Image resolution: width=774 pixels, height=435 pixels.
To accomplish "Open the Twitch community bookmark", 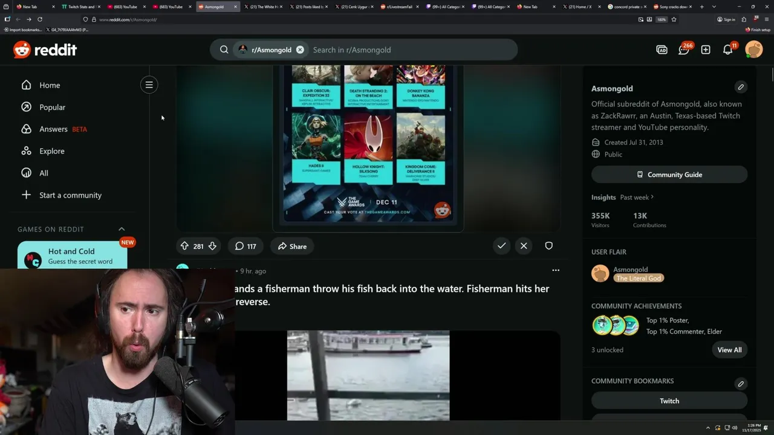I will pos(669,401).
